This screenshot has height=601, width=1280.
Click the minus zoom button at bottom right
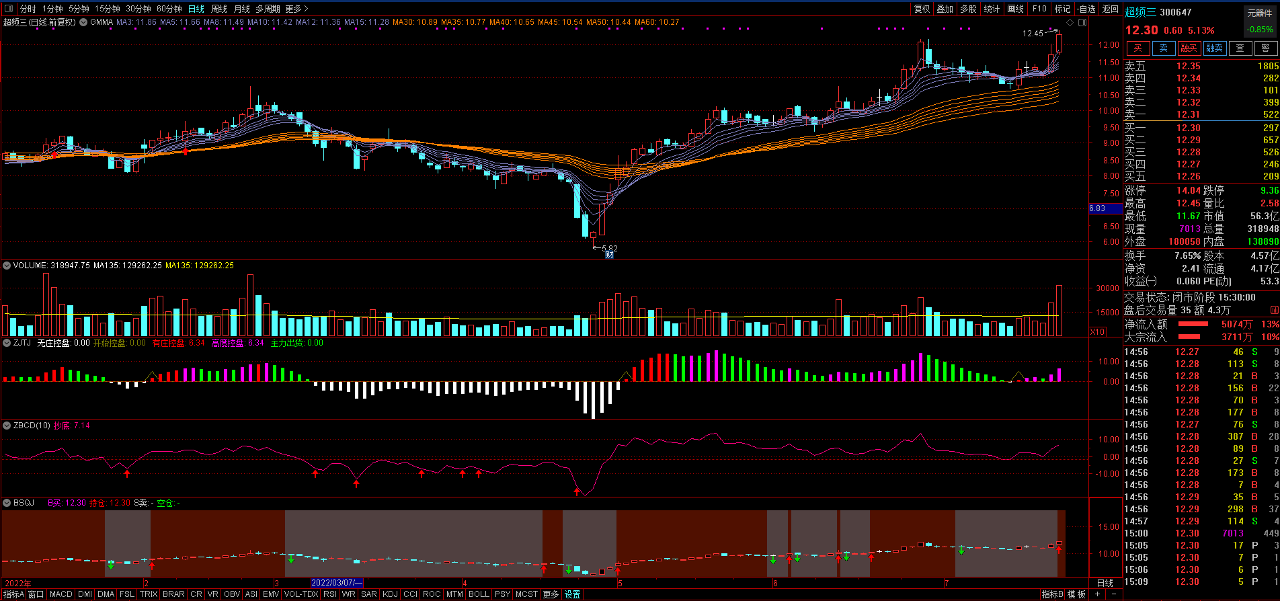tap(1114, 594)
